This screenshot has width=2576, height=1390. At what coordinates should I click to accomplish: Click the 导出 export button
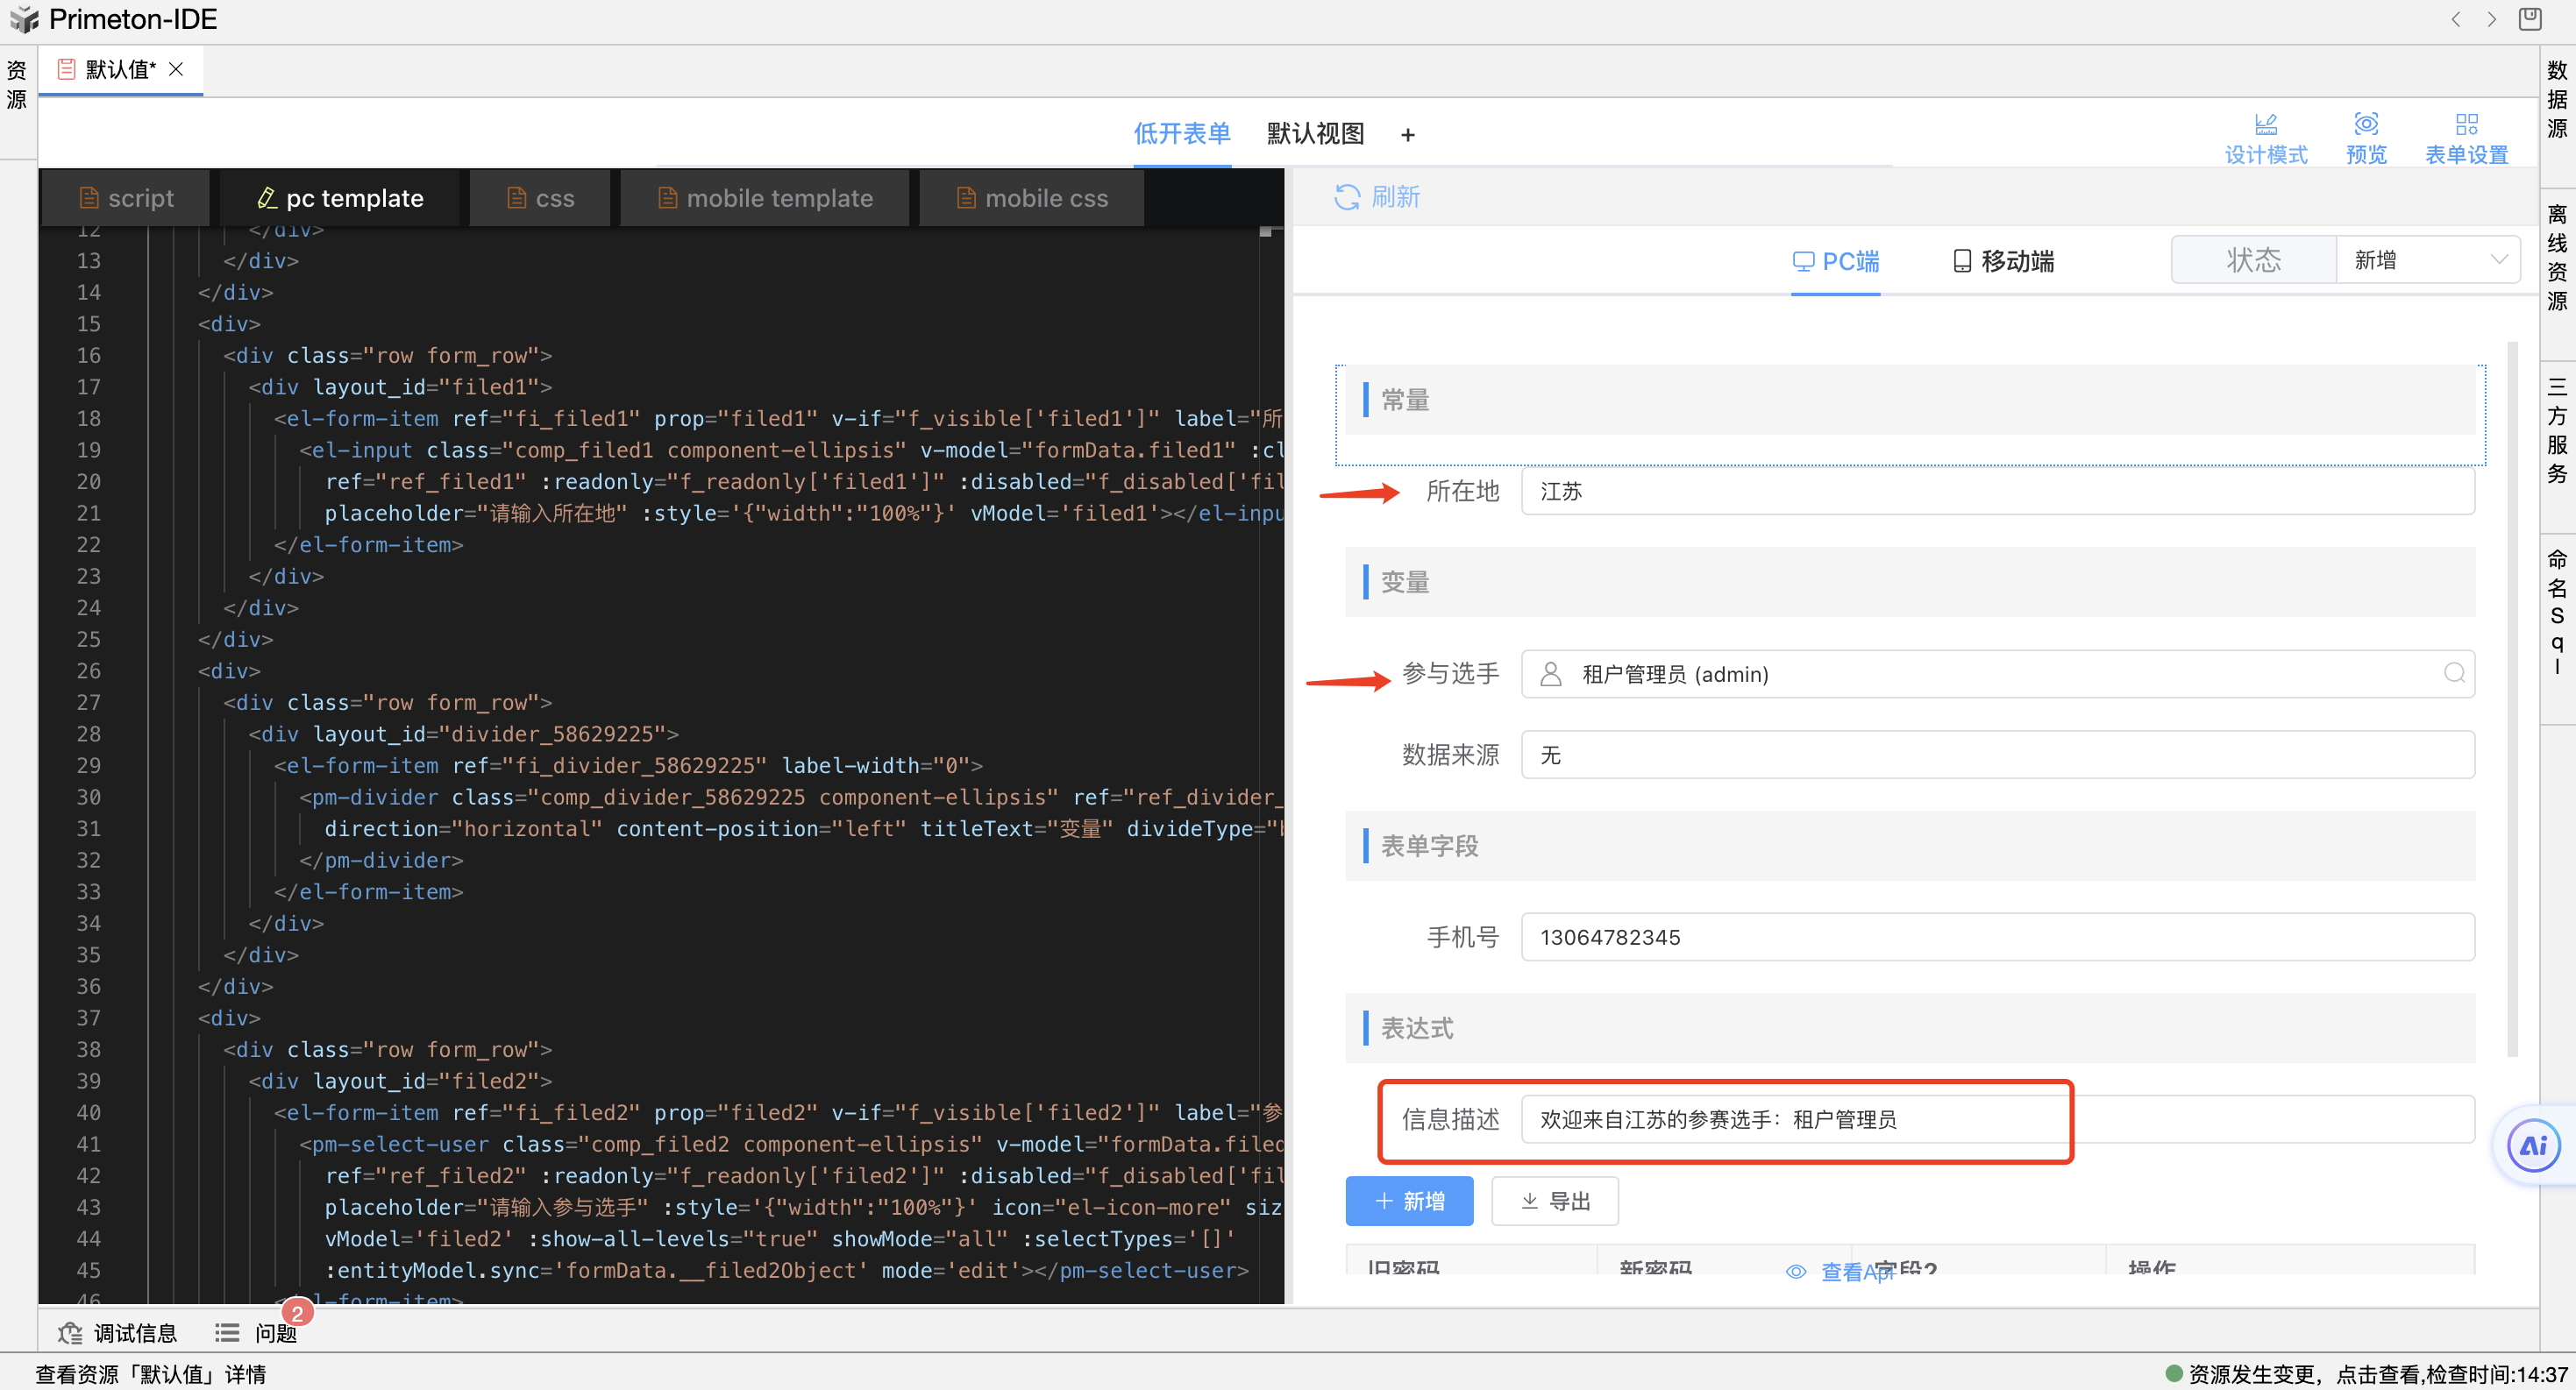1554,1200
